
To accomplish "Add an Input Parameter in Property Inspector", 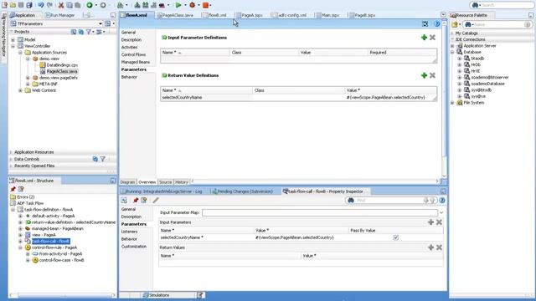I will click(x=430, y=222).
